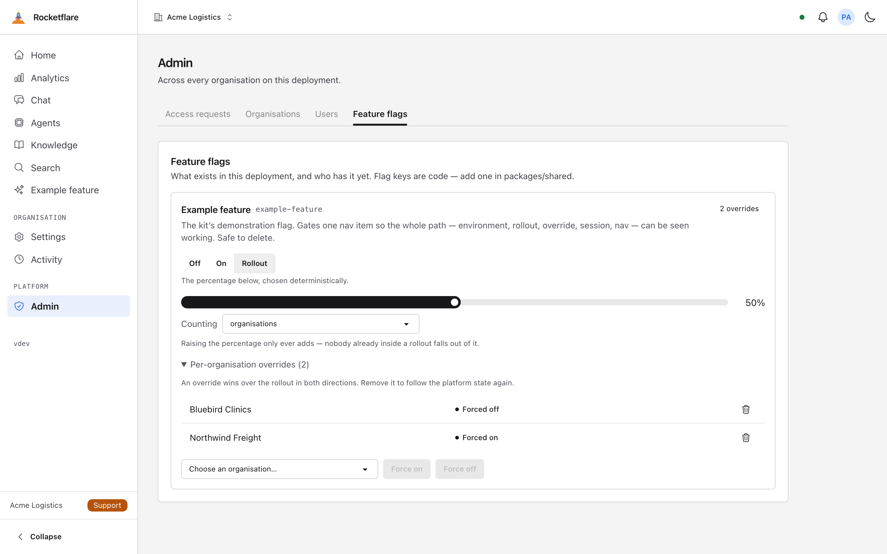Click the 50% rollout value
Image resolution: width=887 pixels, height=554 pixels.
coord(755,303)
